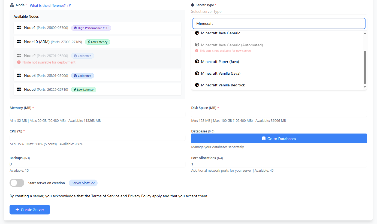
Task: Click 'Node not available for deployment' text
Action: (49, 62)
